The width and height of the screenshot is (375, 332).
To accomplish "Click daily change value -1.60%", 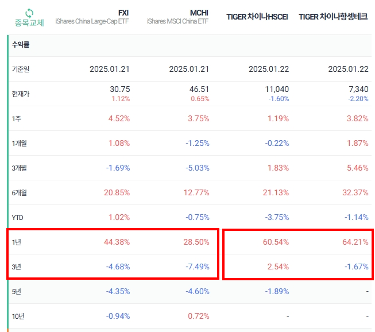I will pyautogui.click(x=279, y=99).
